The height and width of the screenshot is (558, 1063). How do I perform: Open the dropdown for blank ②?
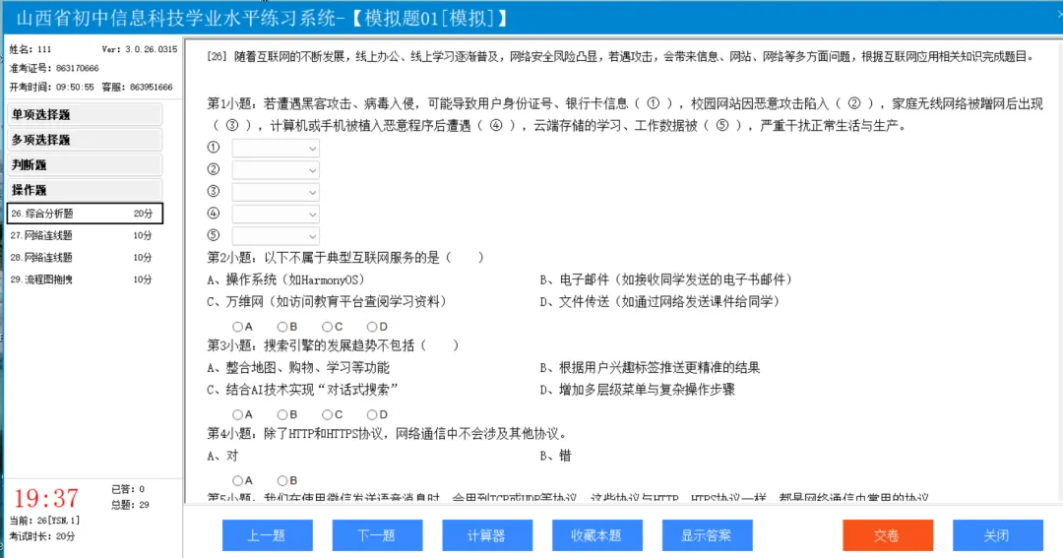point(276,170)
